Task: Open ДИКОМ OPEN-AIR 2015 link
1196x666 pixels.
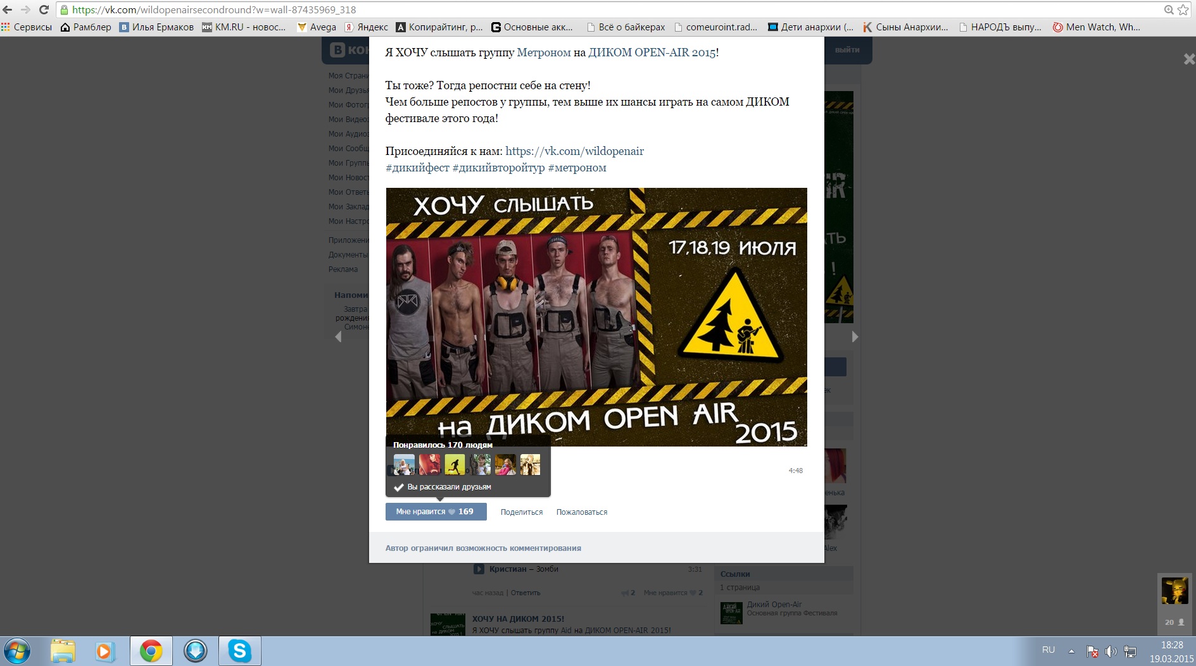Action: pos(652,52)
